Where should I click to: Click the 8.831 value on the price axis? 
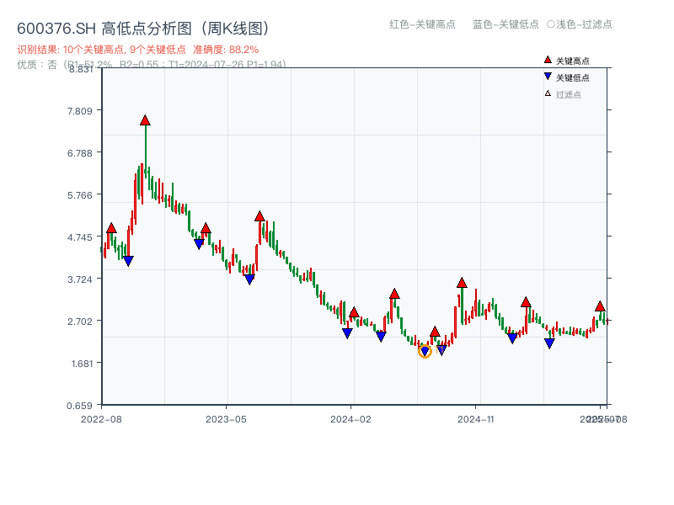click(x=83, y=71)
